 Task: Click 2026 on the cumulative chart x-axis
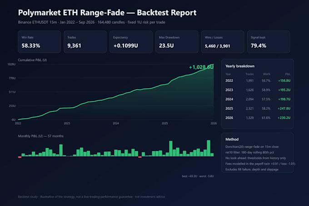click(x=214, y=123)
